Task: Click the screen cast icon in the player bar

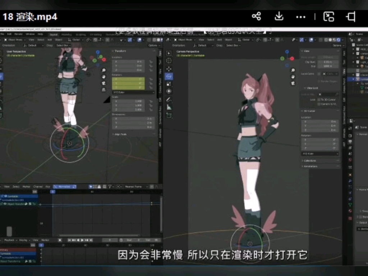Action: pyautogui.click(x=328, y=17)
